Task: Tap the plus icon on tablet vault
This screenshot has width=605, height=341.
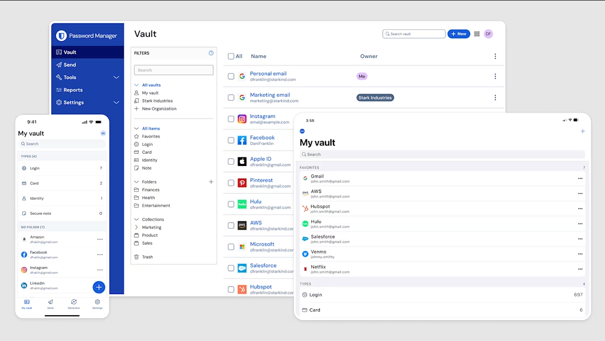Action: tap(583, 131)
